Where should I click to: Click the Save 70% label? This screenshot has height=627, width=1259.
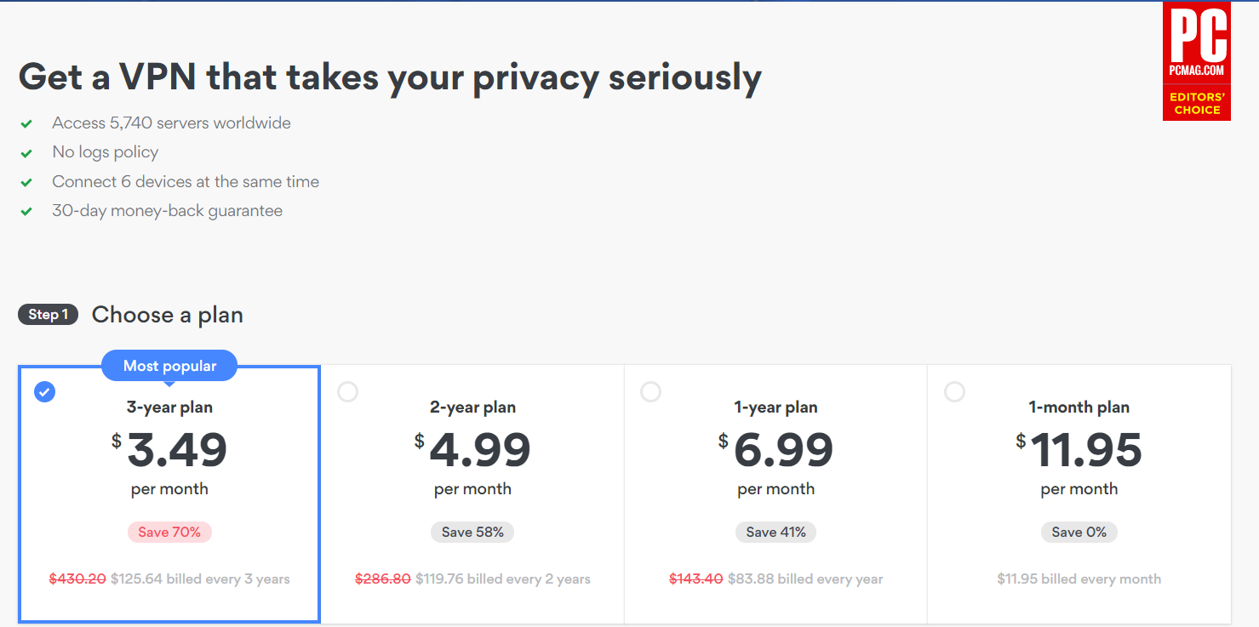pyautogui.click(x=169, y=532)
